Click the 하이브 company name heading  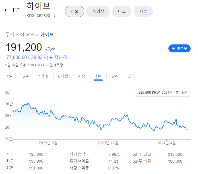pos(38,6)
